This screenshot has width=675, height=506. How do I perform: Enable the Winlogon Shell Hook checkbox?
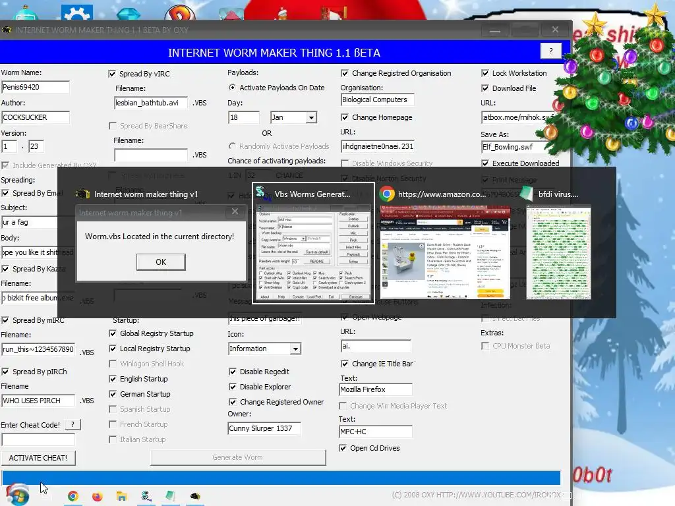[x=113, y=364]
